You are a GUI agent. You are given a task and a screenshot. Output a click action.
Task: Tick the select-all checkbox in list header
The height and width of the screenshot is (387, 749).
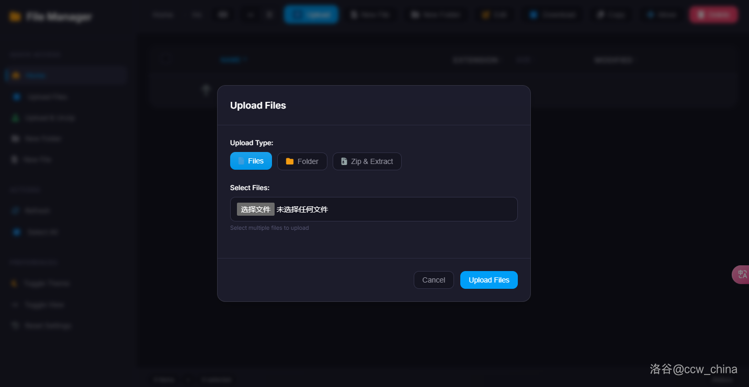[x=165, y=60]
